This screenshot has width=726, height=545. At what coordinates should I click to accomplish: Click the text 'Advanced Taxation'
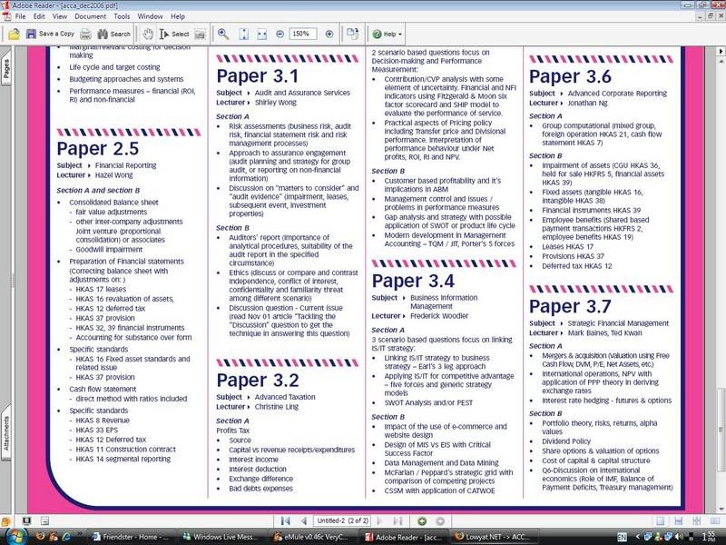click(285, 397)
